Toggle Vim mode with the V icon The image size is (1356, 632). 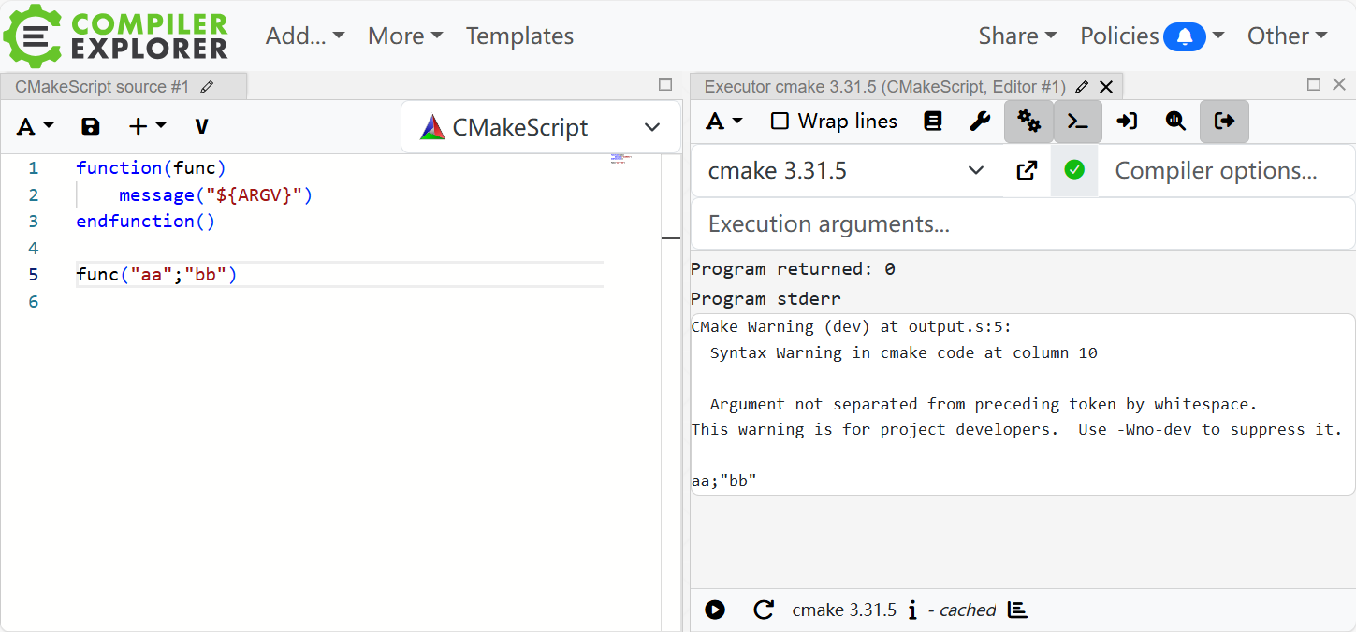[x=201, y=127]
